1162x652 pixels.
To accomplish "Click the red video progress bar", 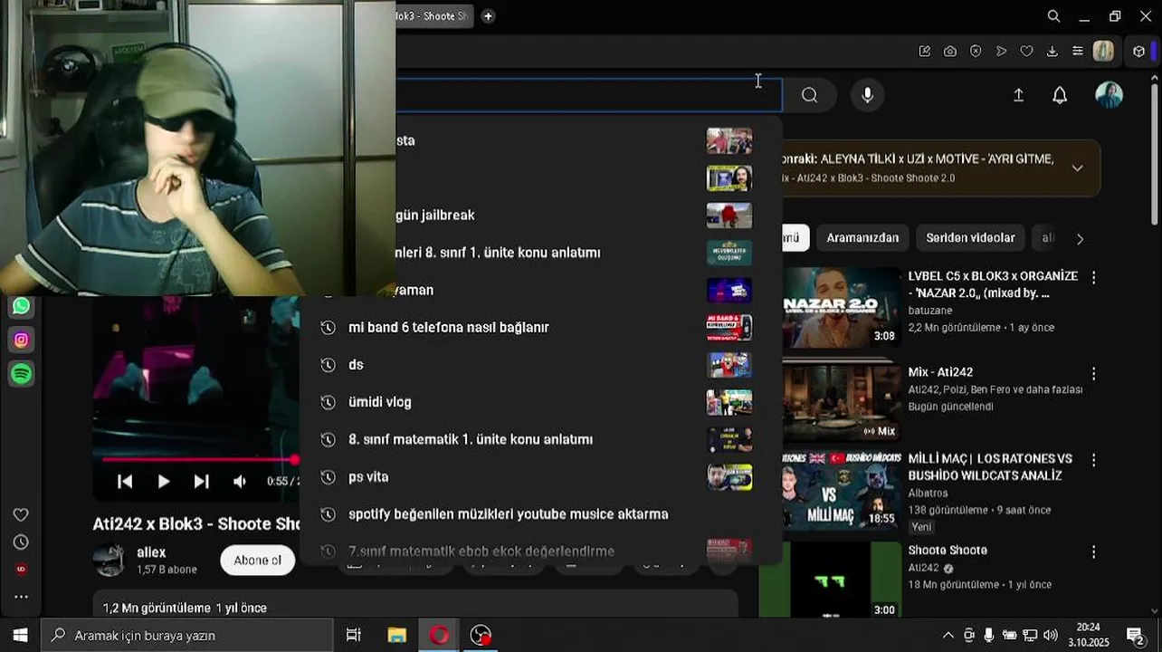I will coord(199,460).
